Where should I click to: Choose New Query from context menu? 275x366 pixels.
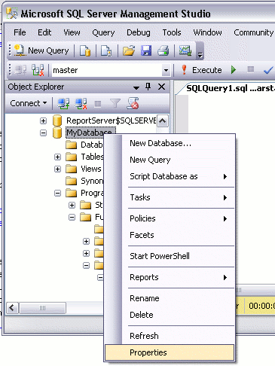tap(170, 160)
